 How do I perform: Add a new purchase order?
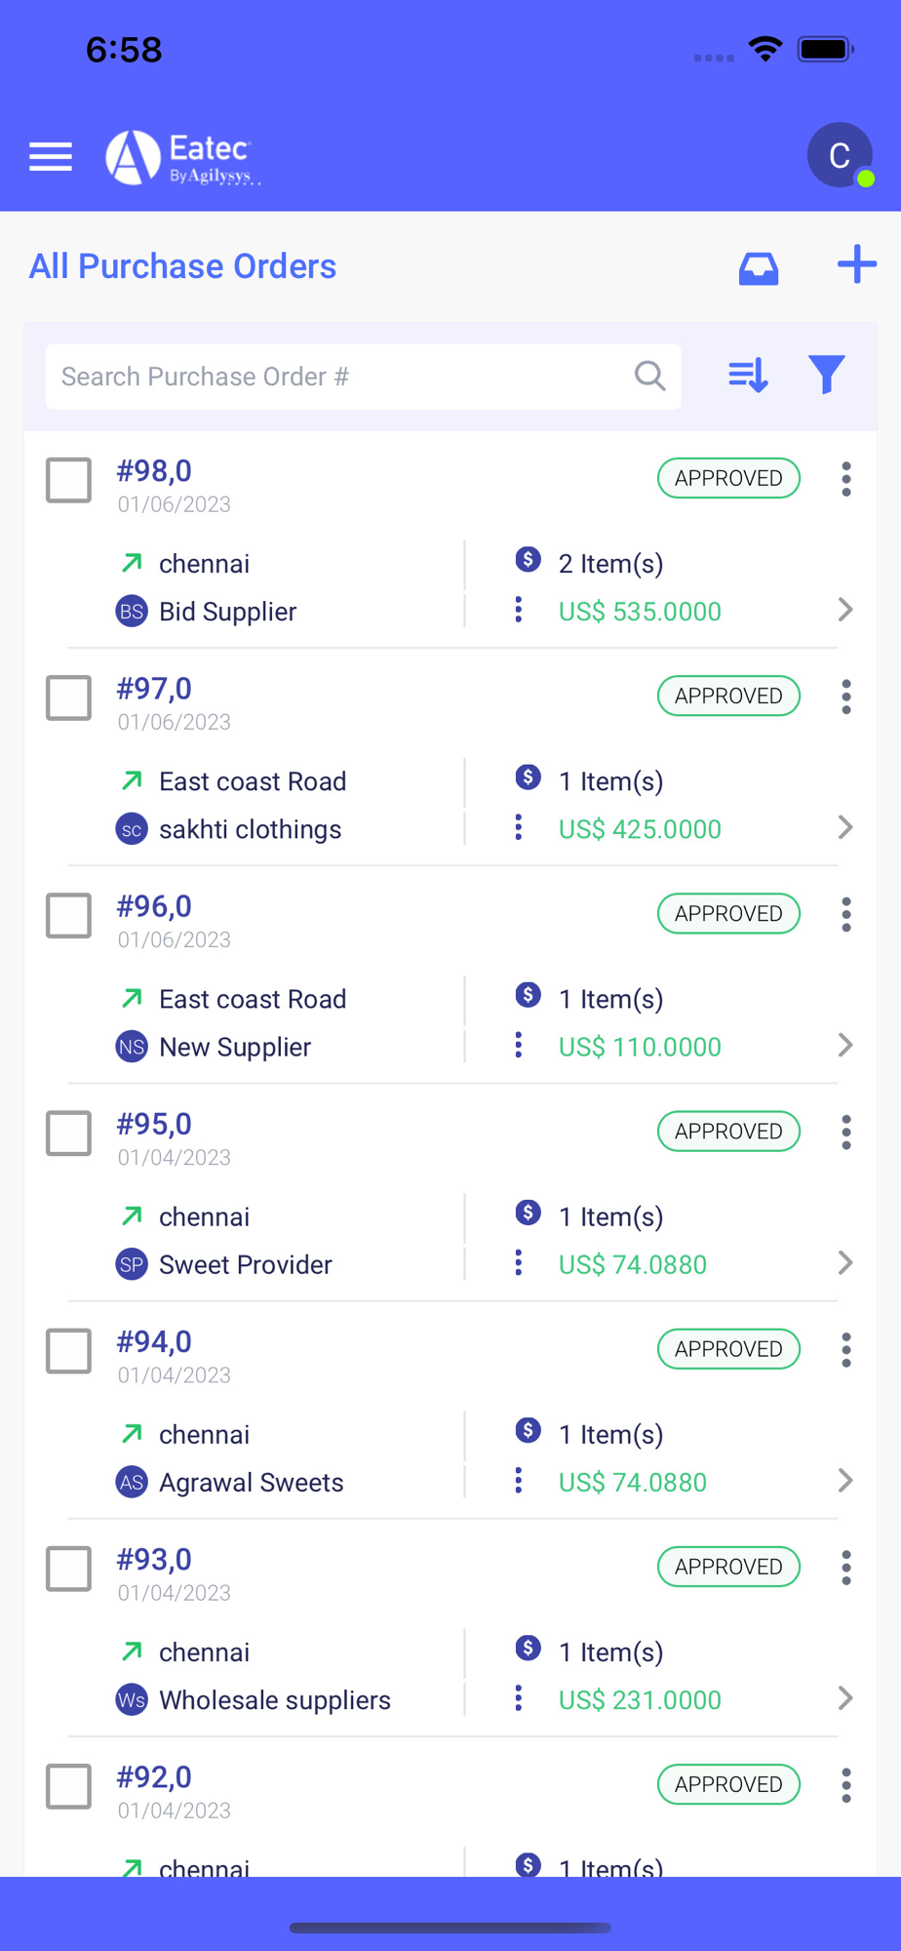(x=856, y=264)
